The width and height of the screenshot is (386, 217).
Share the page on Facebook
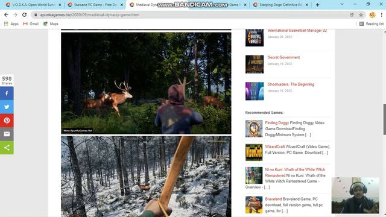[x=7, y=93]
